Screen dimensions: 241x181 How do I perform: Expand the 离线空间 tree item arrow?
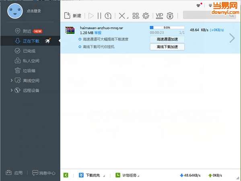coord(11,80)
